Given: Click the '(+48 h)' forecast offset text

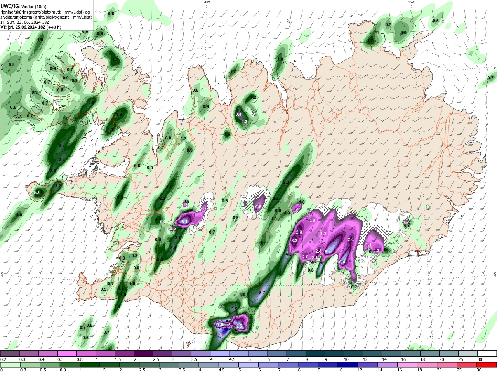Looking at the screenshot, I should pos(54,27).
